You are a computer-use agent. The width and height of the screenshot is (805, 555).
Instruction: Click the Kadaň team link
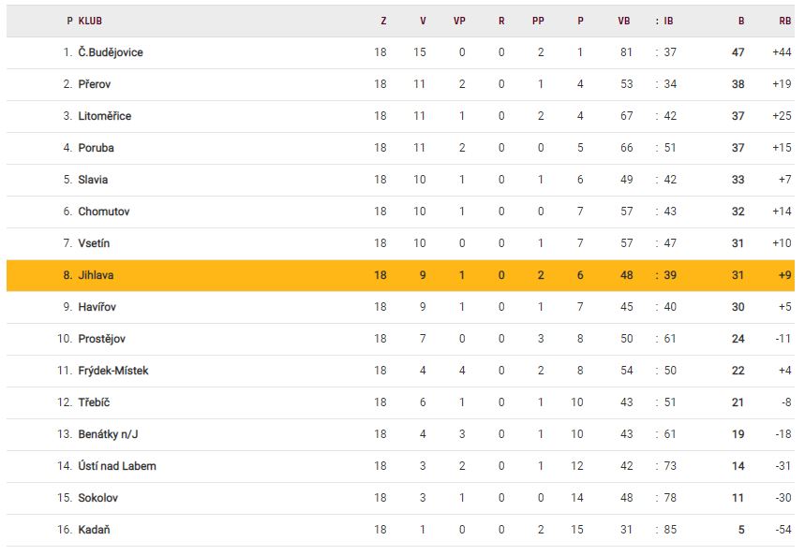(x=95, y=530)
